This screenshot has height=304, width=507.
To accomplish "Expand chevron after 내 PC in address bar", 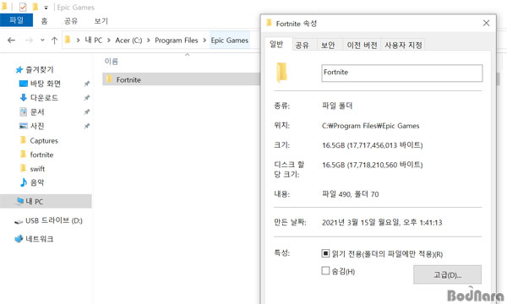I will click(x=109, y=41).
